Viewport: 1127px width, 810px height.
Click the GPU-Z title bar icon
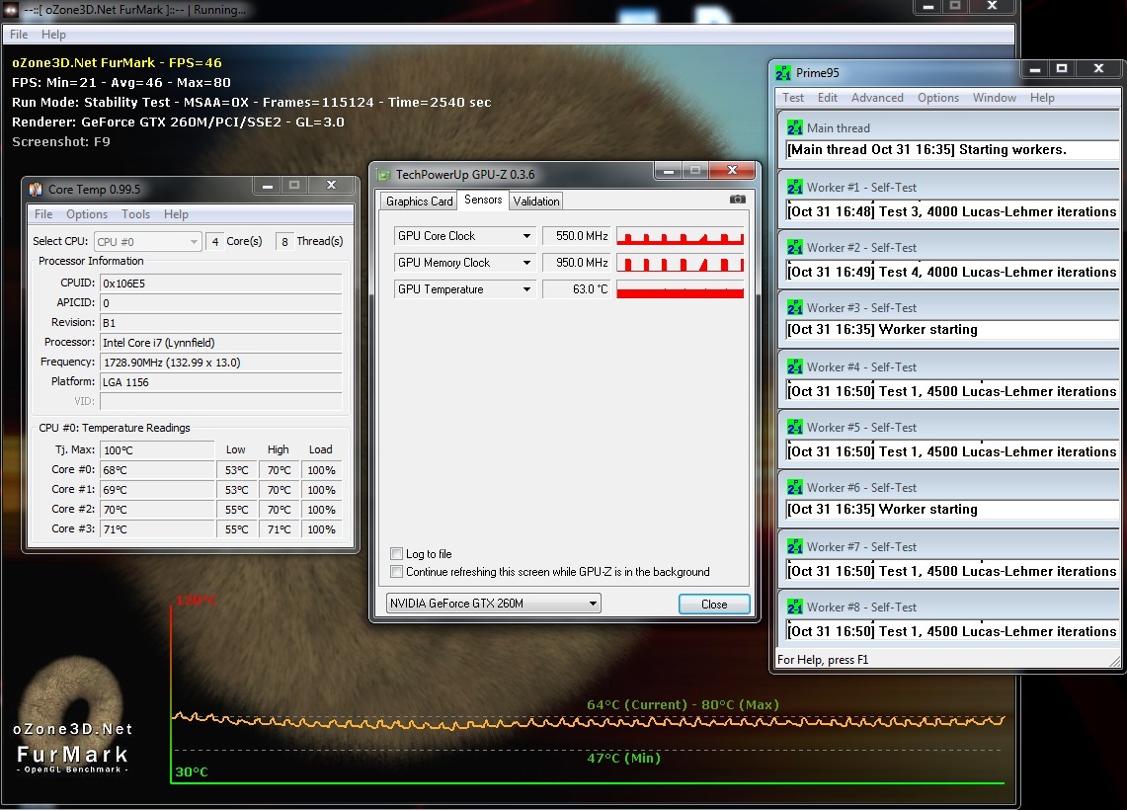point(384,175)
